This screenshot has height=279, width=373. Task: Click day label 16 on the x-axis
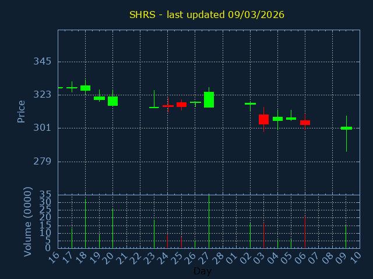click(x=54, y=258)
